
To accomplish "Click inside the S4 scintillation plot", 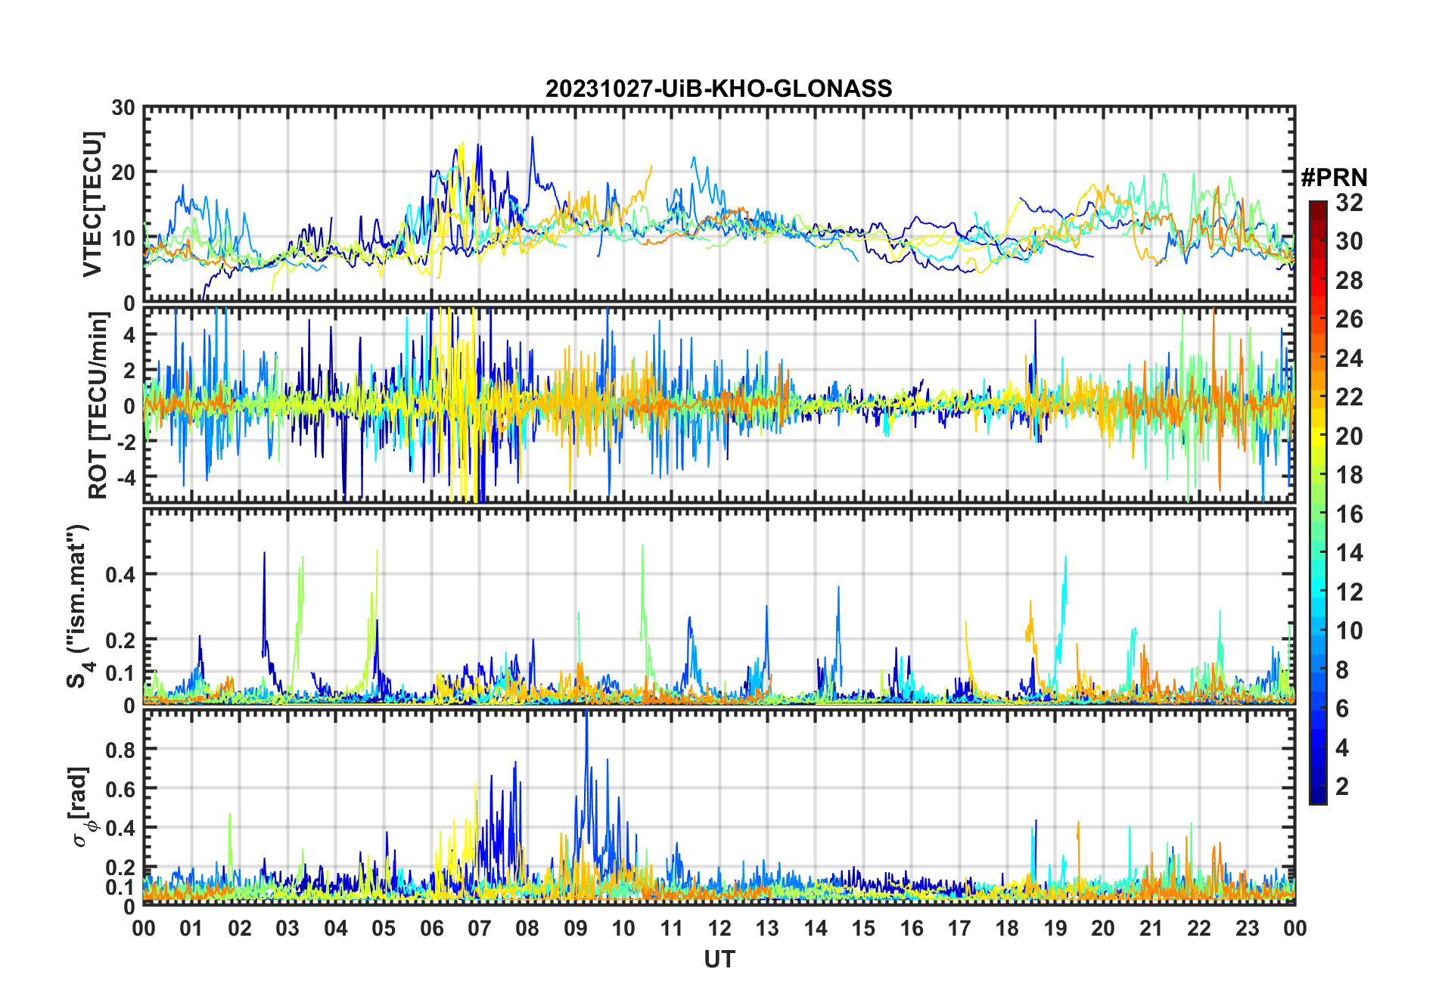I will point(719,606).
